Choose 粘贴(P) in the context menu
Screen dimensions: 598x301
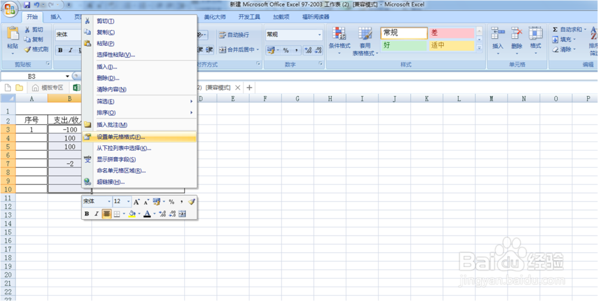click(139, 44)
